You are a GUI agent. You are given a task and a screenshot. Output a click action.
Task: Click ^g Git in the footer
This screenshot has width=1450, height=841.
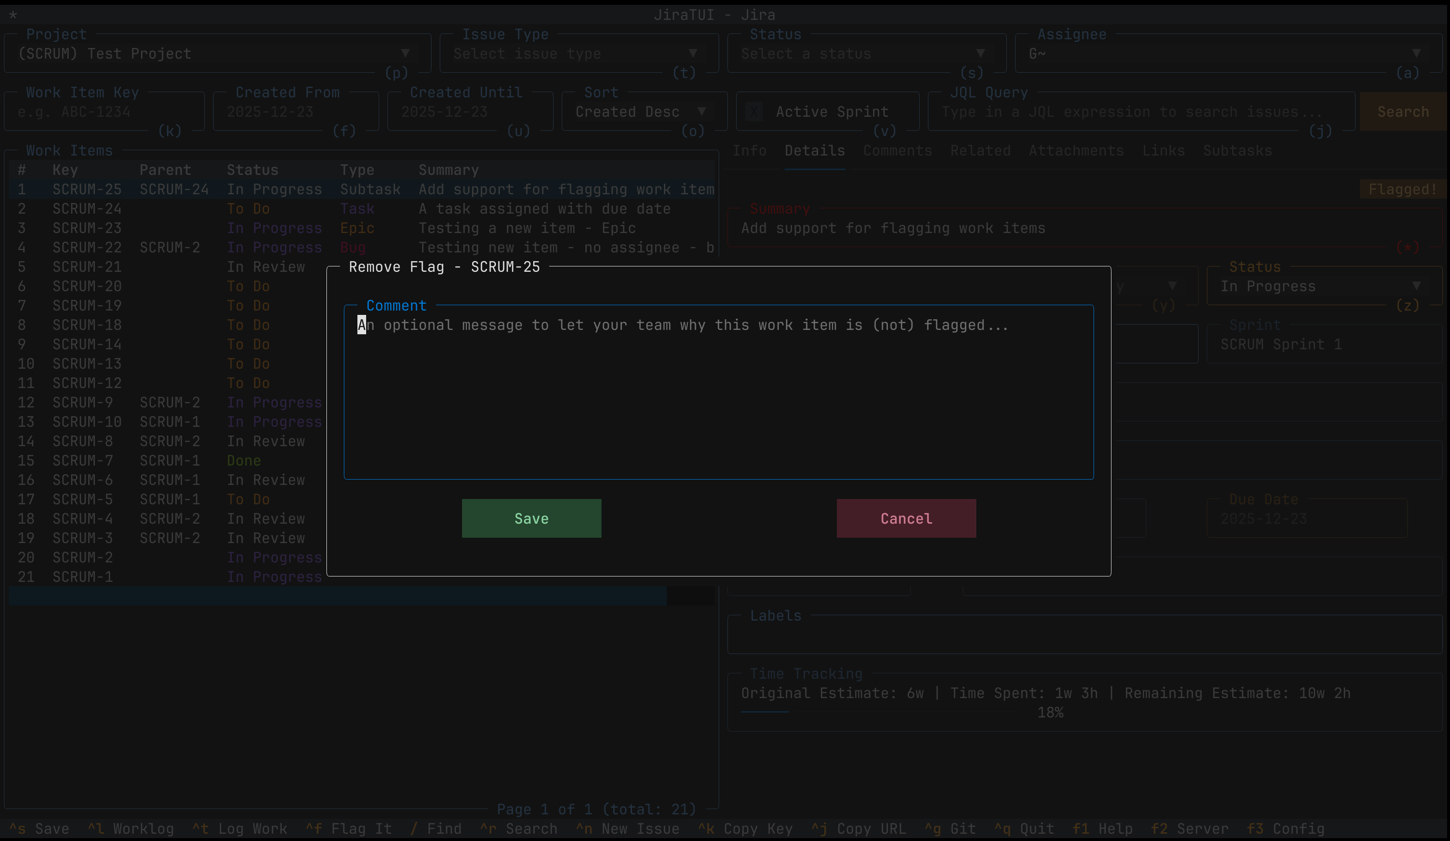pyautogui.click(x=950, y=829)
